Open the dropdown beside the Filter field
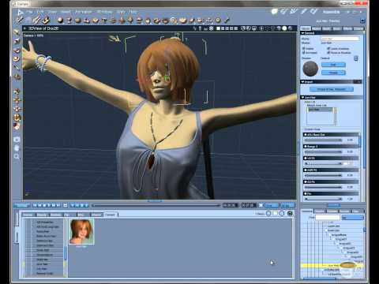The width and height of the screenshot is (379, 284). (352, 218)
